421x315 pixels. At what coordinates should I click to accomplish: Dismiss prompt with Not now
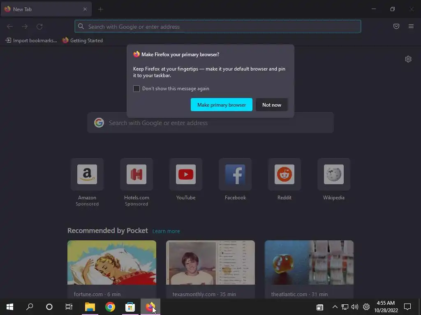[272, 105]
